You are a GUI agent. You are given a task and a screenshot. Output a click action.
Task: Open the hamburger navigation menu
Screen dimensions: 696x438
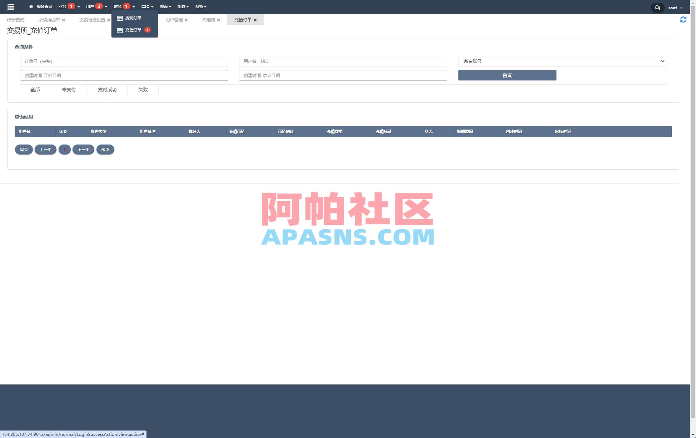point(11,7)
